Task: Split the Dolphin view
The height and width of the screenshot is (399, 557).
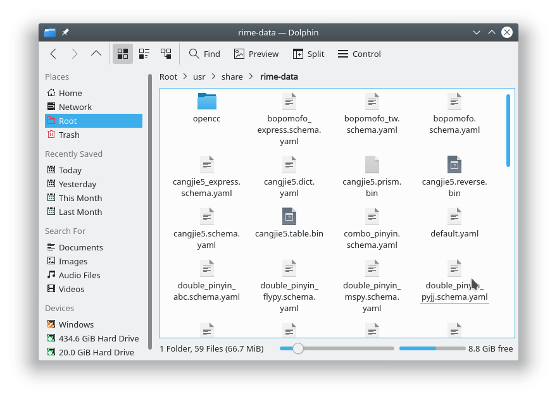Action: (x=308, y=54)
